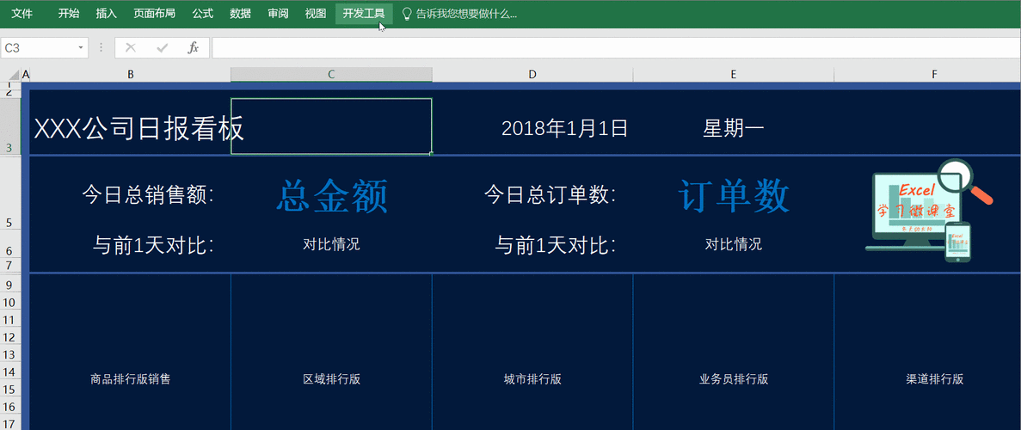The image size is (1021, 430).
Task: Open the 插入 Insert ribbon tab
Action: 106,14
